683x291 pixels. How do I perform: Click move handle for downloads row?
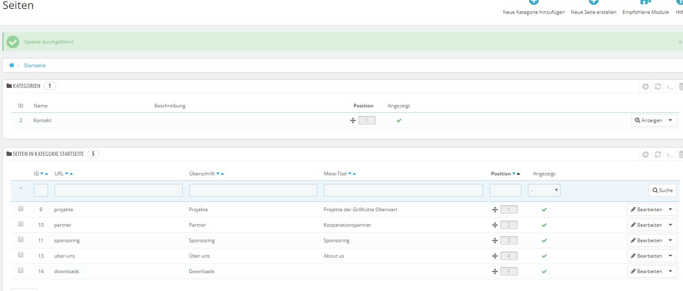pos(495,271)
